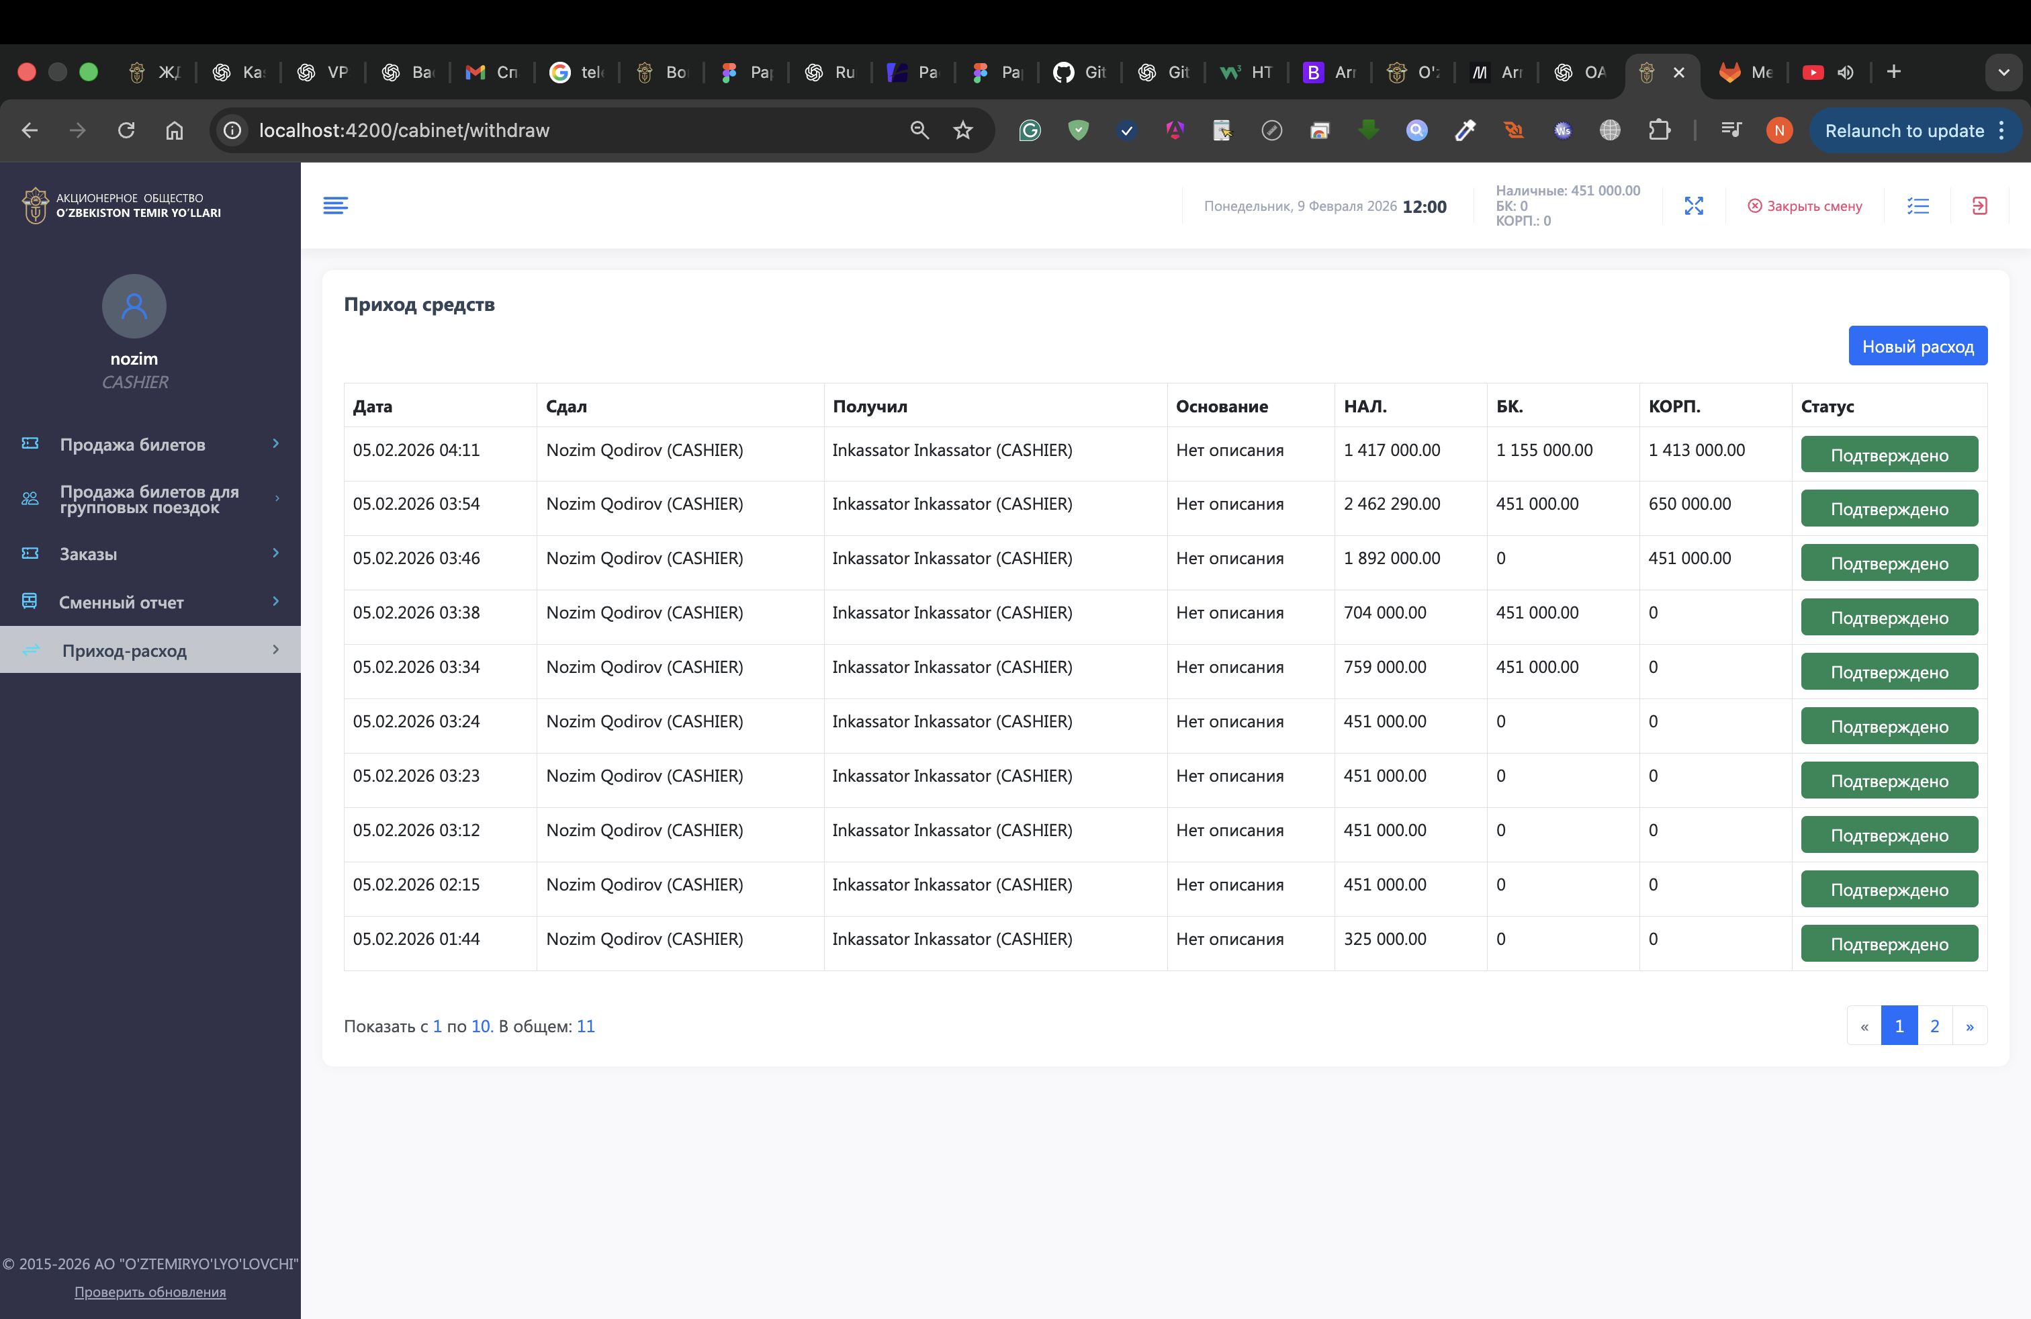Click the hamburger sidebar toggle icon
Image resolution: width=2031 pixels, height=1319 pixels.
click(x=335, y=206)
